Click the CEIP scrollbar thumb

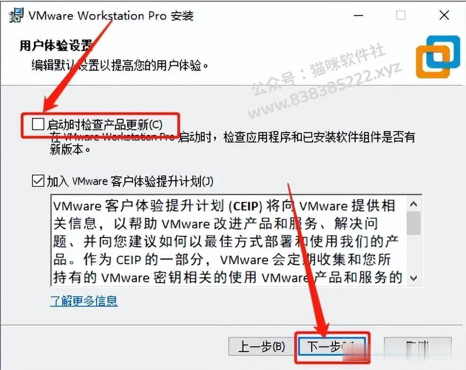[413, 223]
